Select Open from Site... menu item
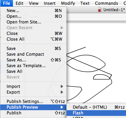126x118 pixels. (x=33, y=22)
